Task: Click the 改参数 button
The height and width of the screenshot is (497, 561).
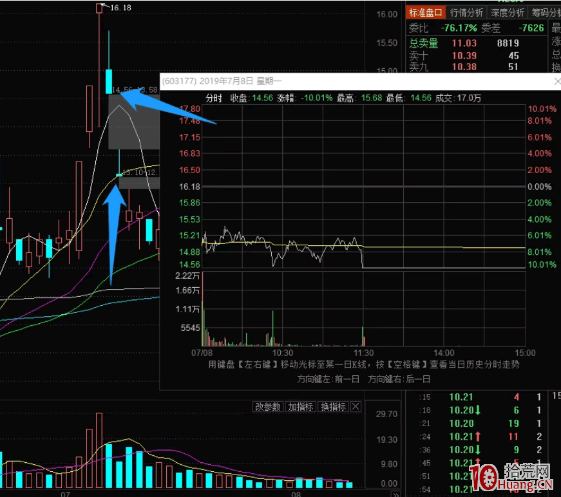Action: (268, 406)
